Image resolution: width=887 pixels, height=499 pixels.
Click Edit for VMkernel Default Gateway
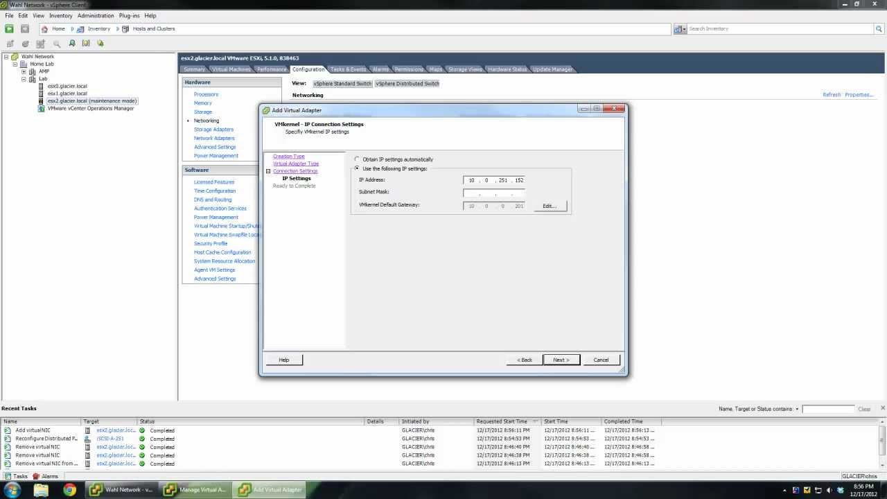coord(550,206)
